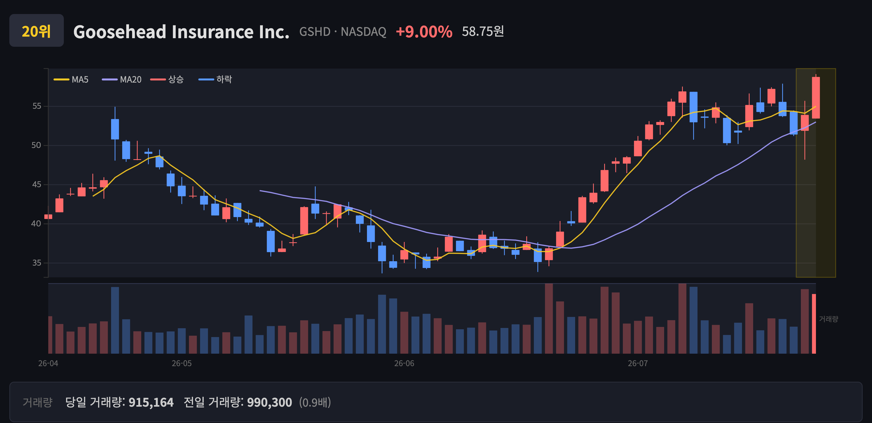This screenshot has height=423, width=872.
Task: Click the bright red latest volume bar
Action: 814,324
